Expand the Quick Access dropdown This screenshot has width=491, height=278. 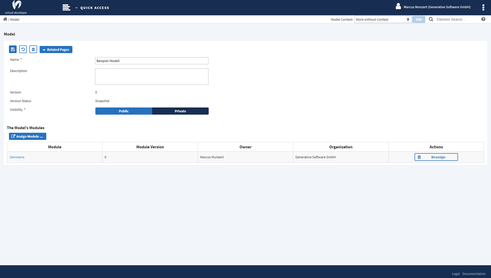coord(92,8)
